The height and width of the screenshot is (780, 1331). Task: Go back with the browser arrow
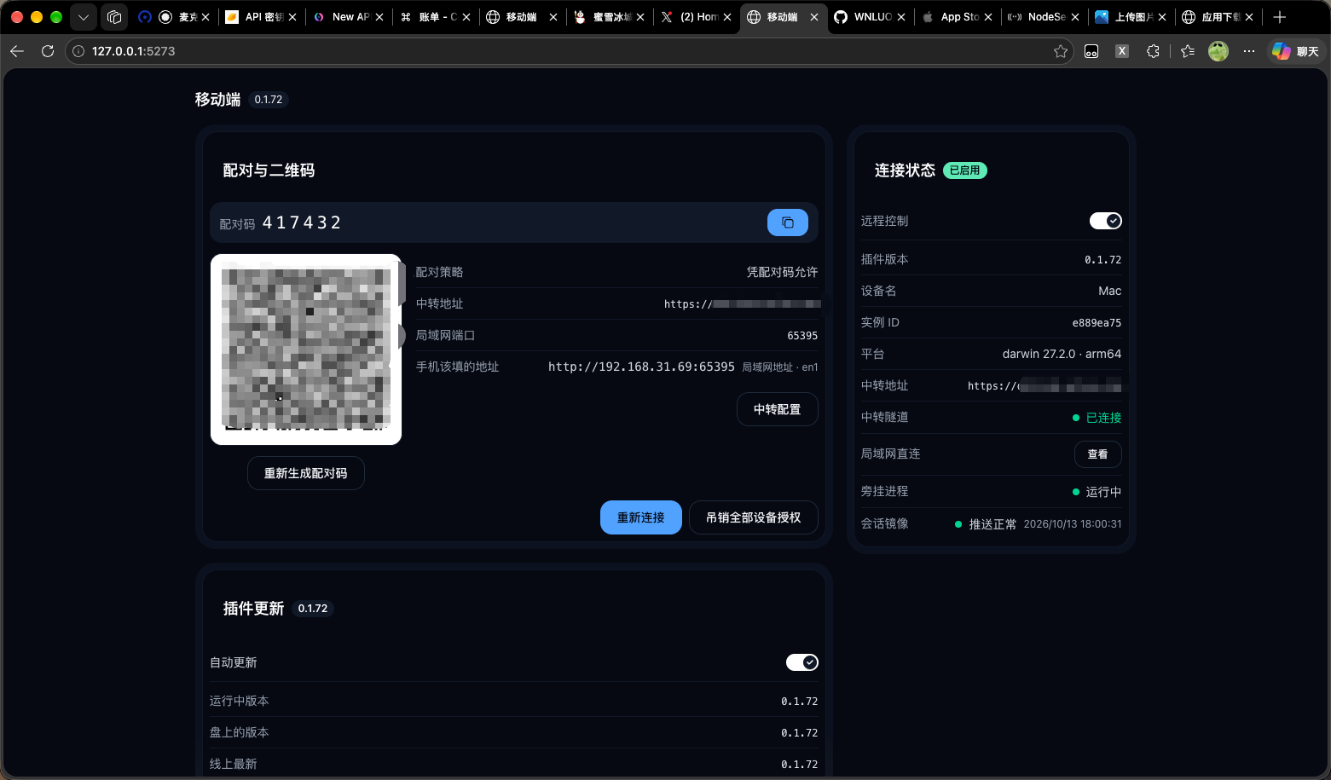click(17, 51)
